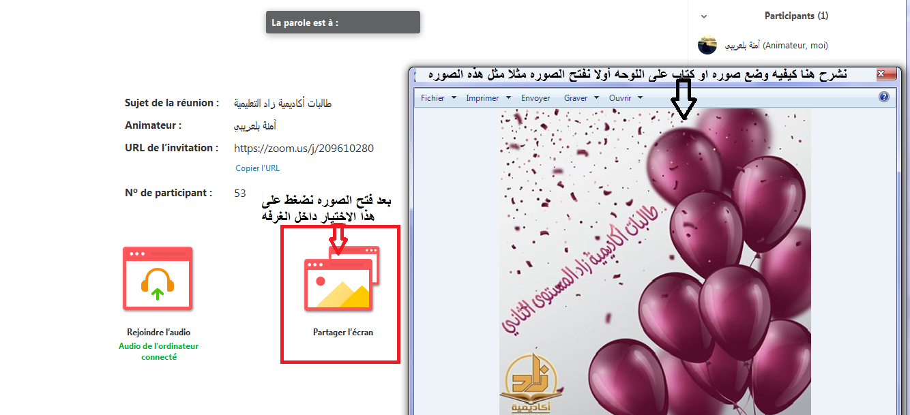Open the Ouvrir dropdown menu
The height and width of the screenshot is (415, 910).
pyautogui.click(x=626, y=98)
